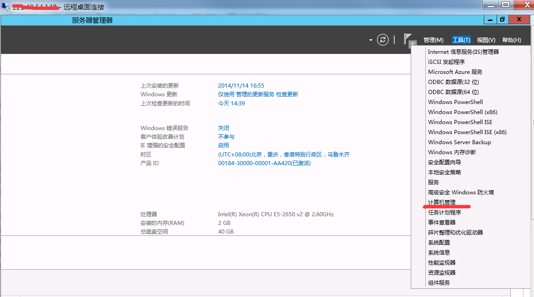Minimize the inner Server Manager window
Image resolution: width=534 pixels, height=297 pixels.
tap(490, 20)
